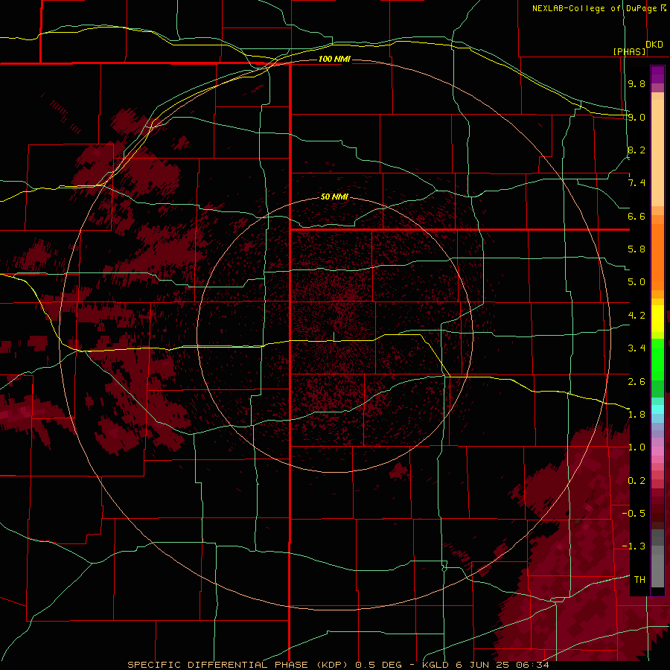Click the radar site marker at the rings' center
This screenshot has width=670, height=670.
(334, 336)
